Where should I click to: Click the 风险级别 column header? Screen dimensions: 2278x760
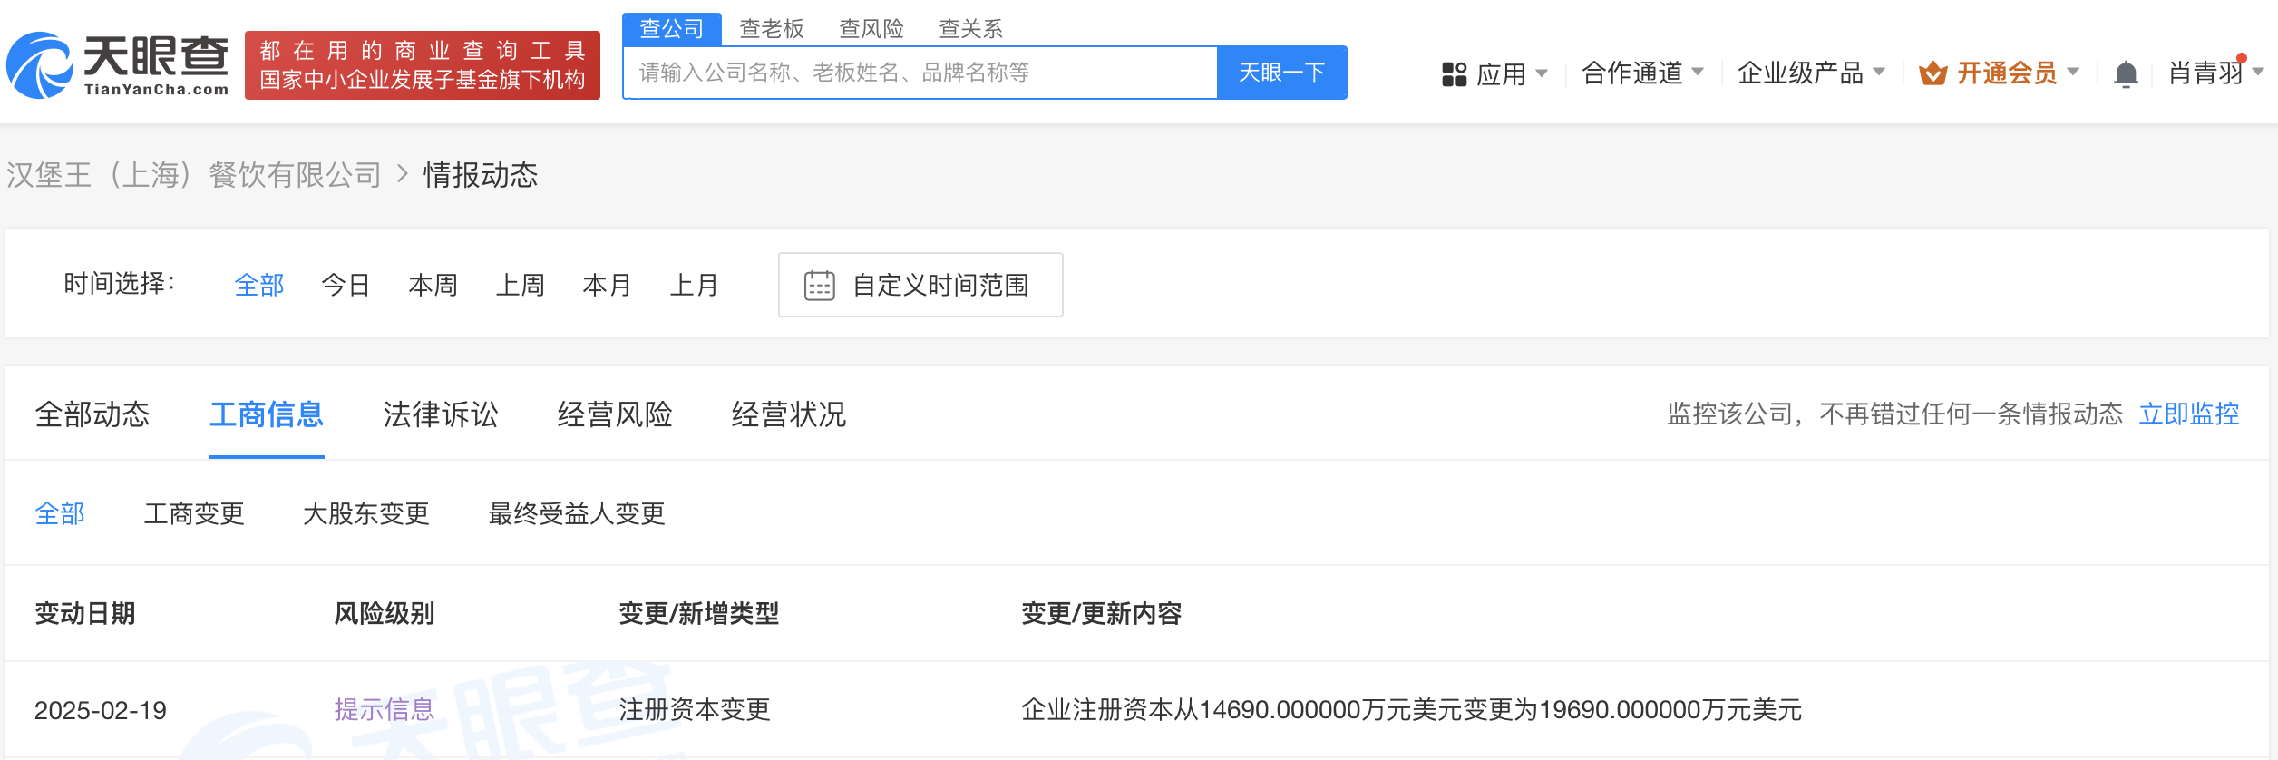point(385,614)
